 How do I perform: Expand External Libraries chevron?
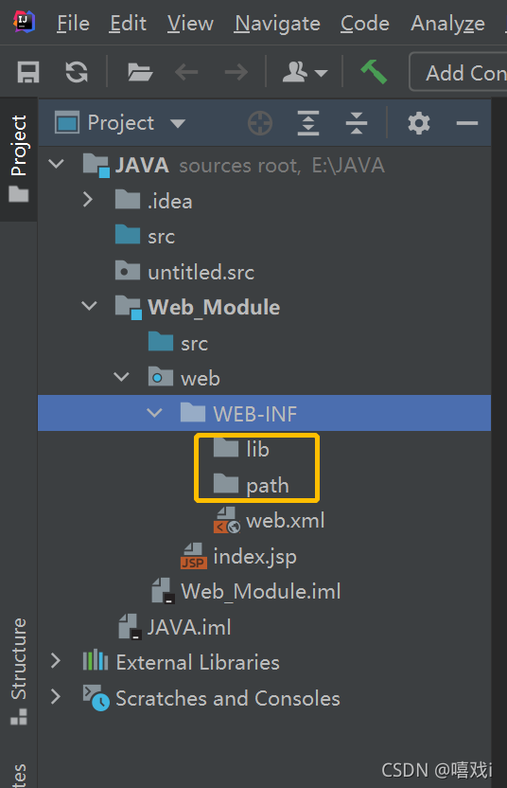point(56,661)
